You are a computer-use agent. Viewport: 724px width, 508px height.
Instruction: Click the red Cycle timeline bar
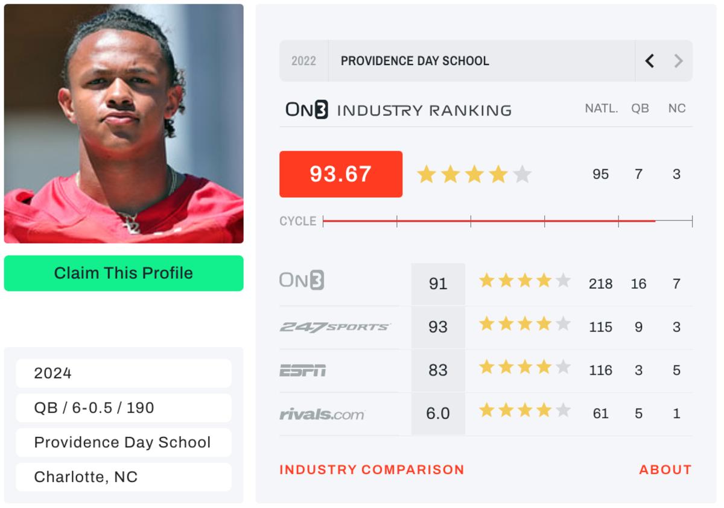[489, 221]
